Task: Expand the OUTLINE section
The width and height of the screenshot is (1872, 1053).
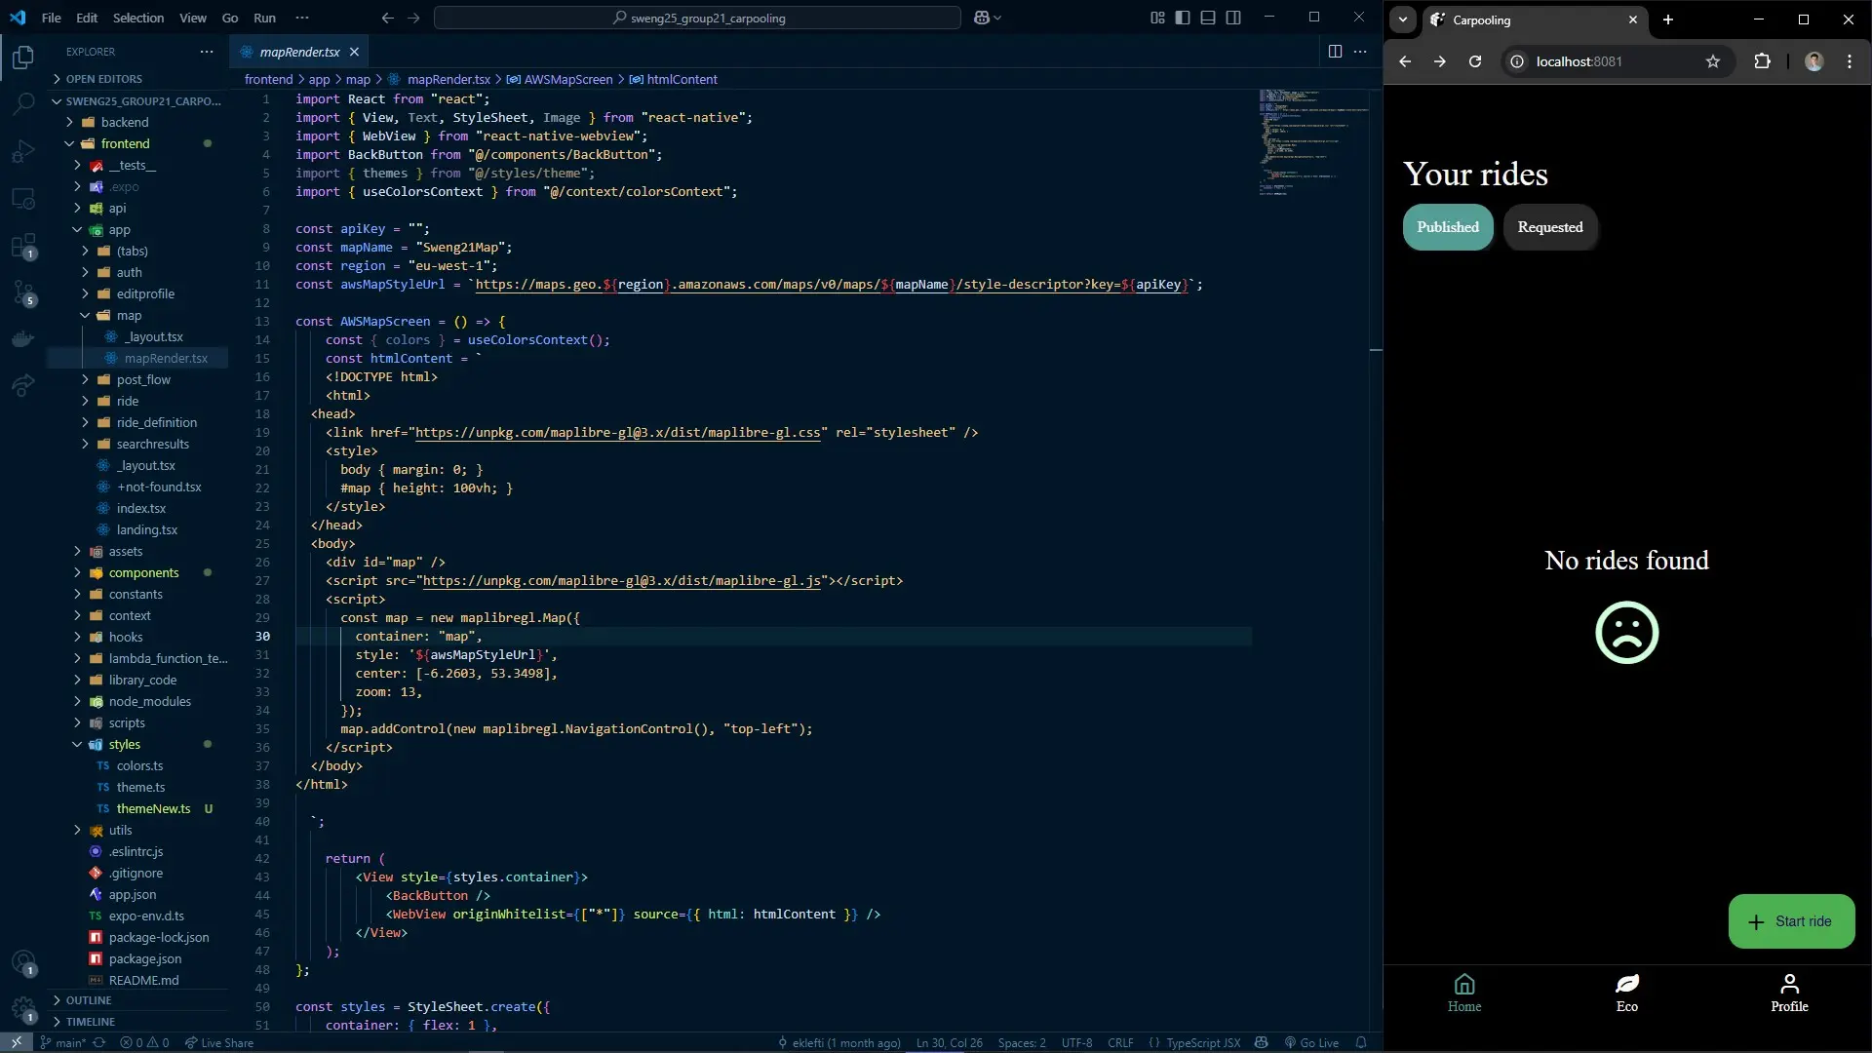Action: 89,1000
